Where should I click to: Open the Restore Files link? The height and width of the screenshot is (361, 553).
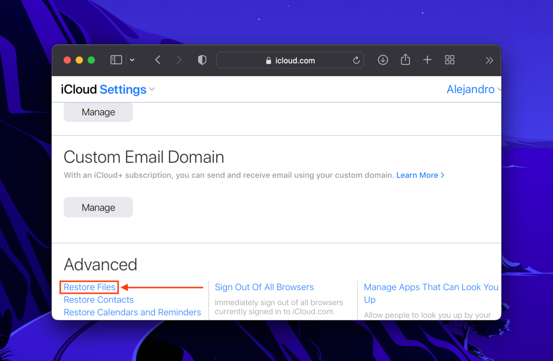pos(89,287)
